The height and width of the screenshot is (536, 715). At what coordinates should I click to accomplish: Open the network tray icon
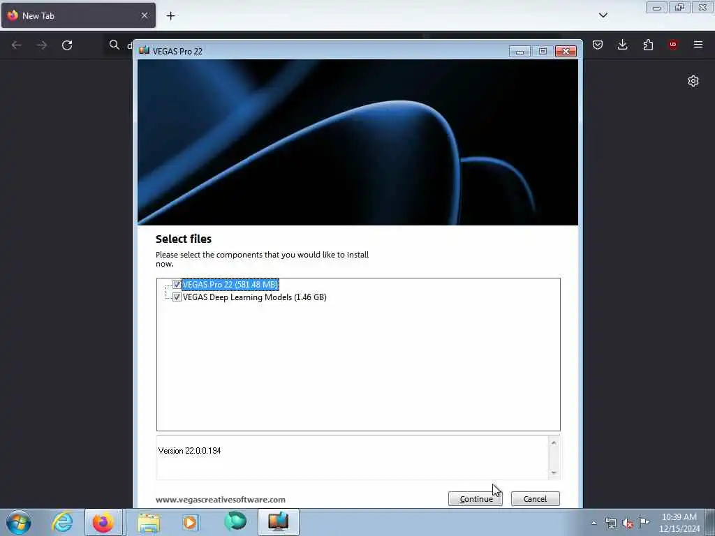tap(610, 523)
